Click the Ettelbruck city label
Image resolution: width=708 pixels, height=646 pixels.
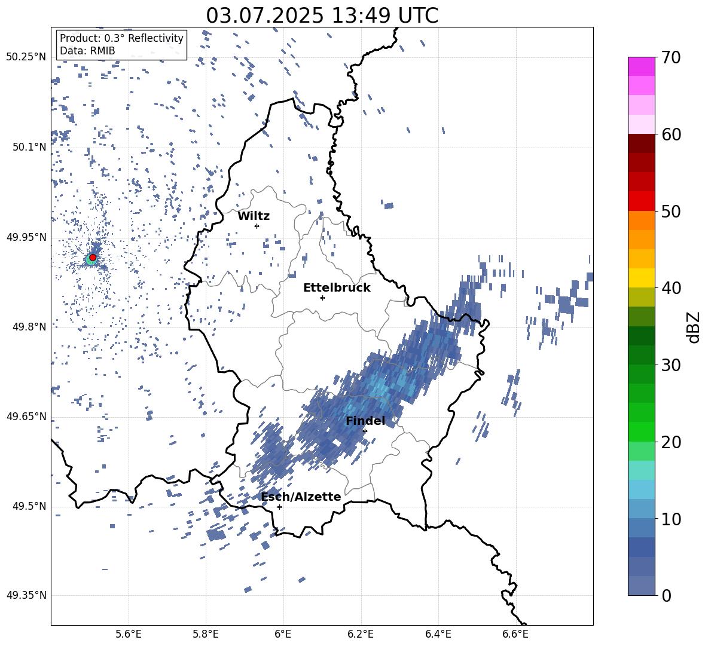click(x=337, y=288)
